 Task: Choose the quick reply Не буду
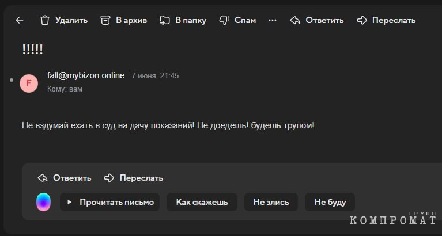[x=330, y=202]
